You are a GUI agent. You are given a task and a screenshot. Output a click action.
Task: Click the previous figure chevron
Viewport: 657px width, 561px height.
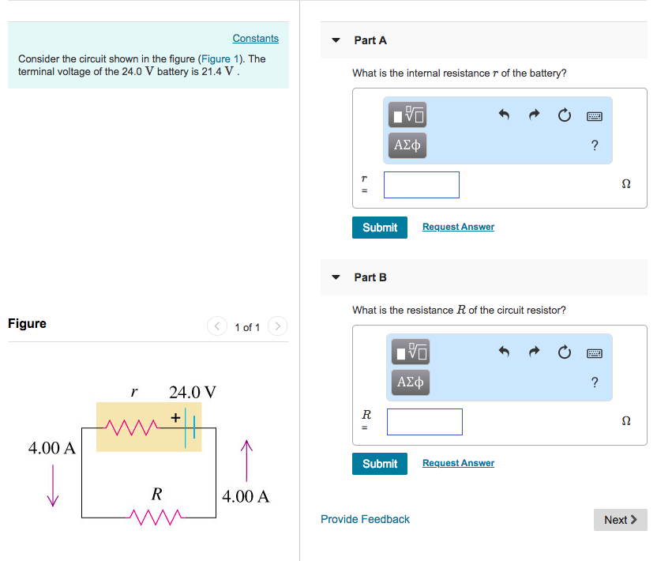point(216,326)
